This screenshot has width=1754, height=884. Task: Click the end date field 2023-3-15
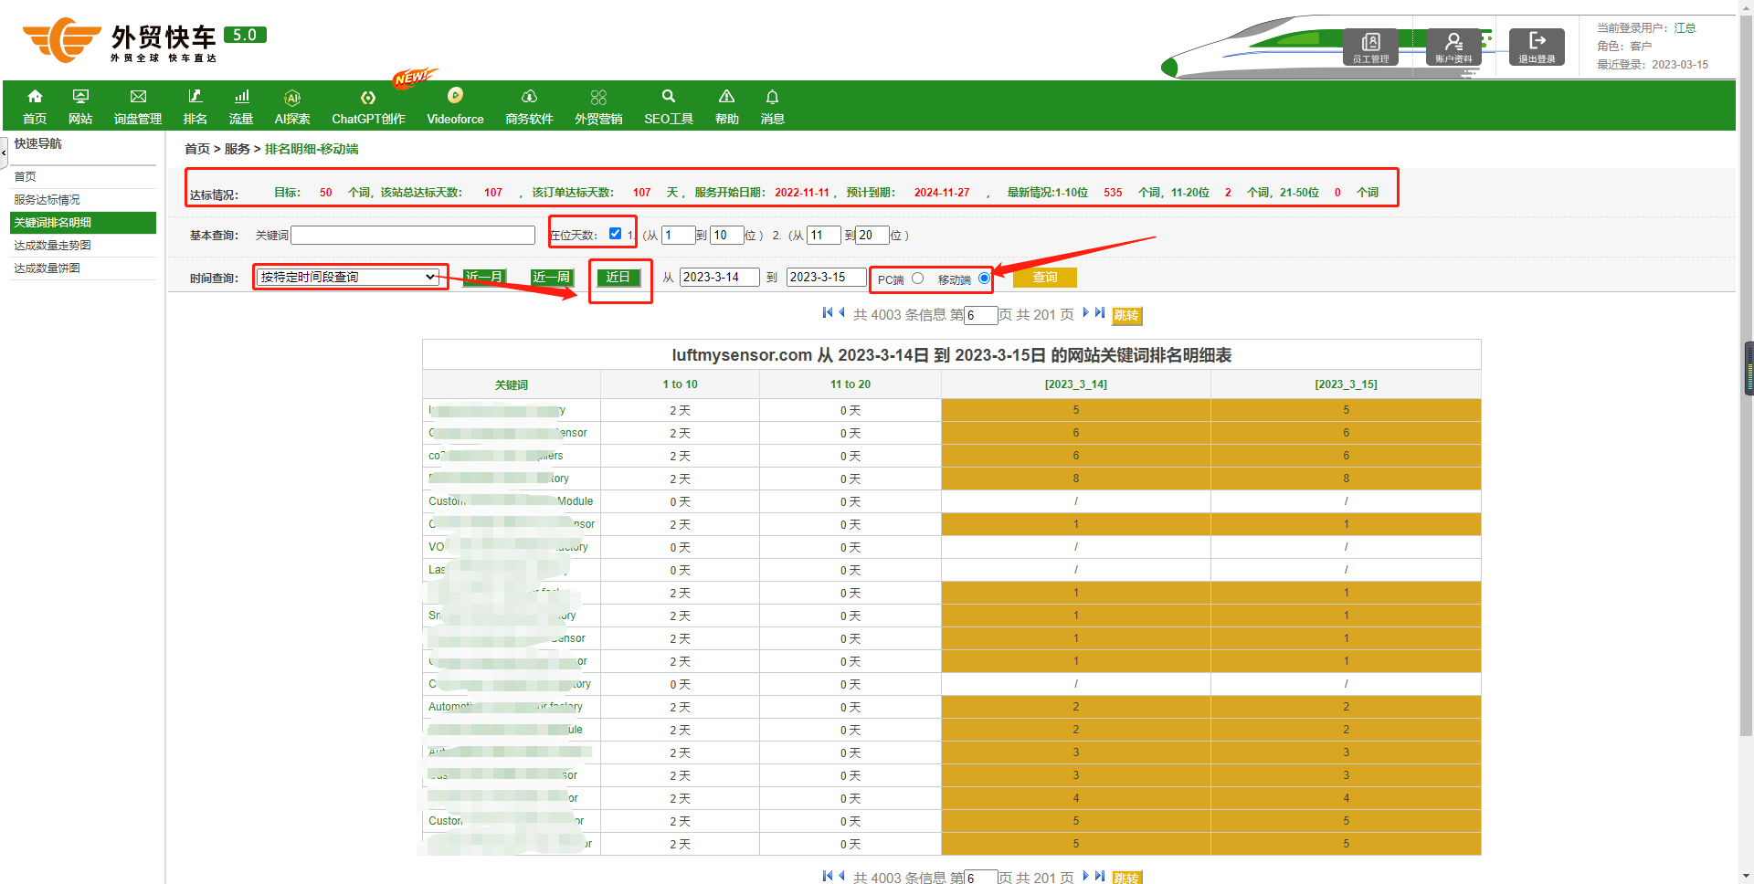(827, 277)
